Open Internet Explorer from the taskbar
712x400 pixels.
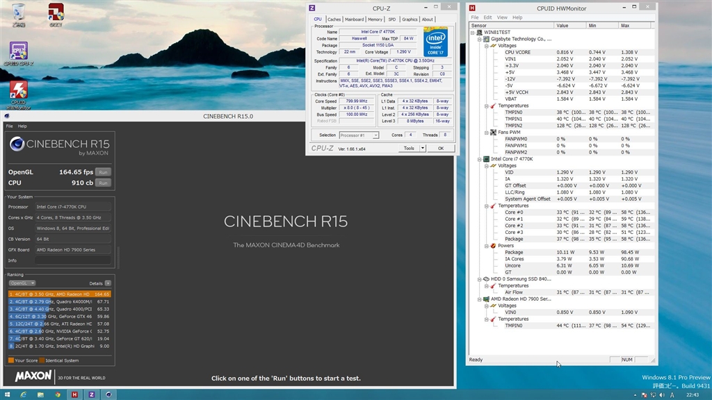pos(23,394)
